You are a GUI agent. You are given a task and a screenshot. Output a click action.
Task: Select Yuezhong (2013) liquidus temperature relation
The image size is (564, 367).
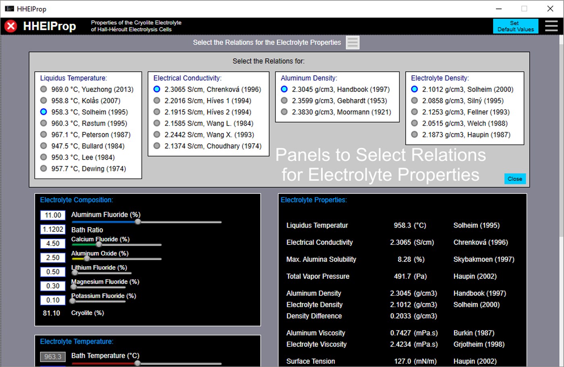click(44, 89)
